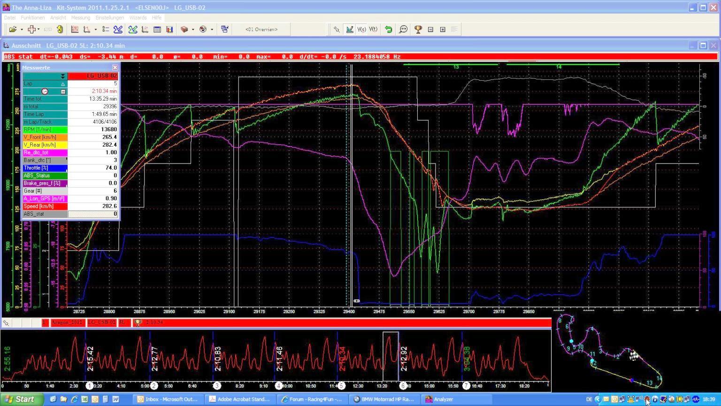This screenshot has height=406, width=721.
Task: Click the trophy best lap icon
Action: pyautogui.click(x=418, y=29)
